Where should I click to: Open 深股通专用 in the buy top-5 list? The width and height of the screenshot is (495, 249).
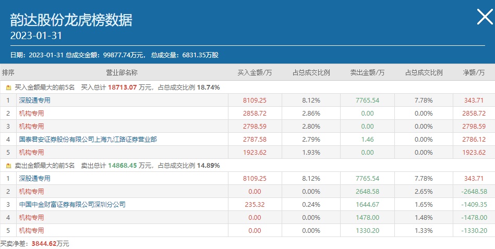coord(34,100)
